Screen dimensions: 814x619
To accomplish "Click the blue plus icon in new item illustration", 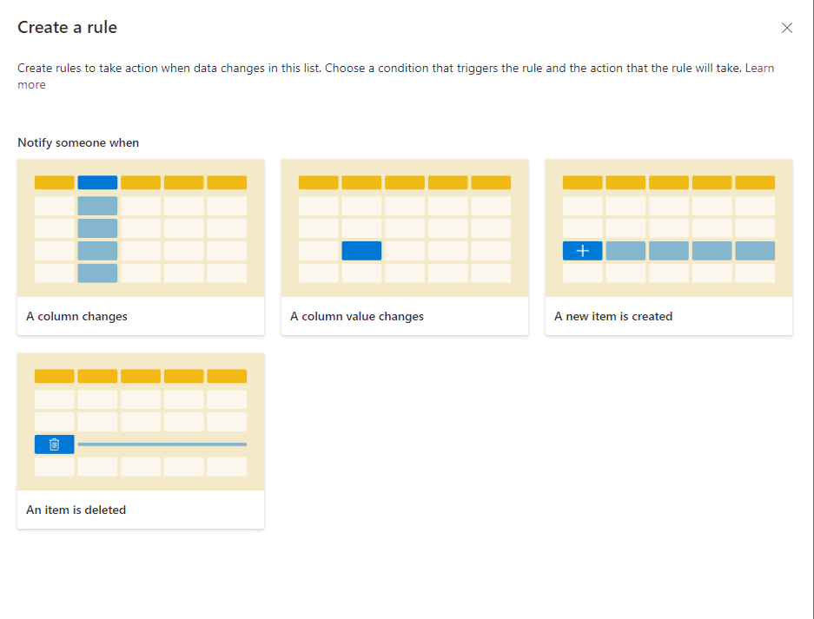I will point(582,251).
